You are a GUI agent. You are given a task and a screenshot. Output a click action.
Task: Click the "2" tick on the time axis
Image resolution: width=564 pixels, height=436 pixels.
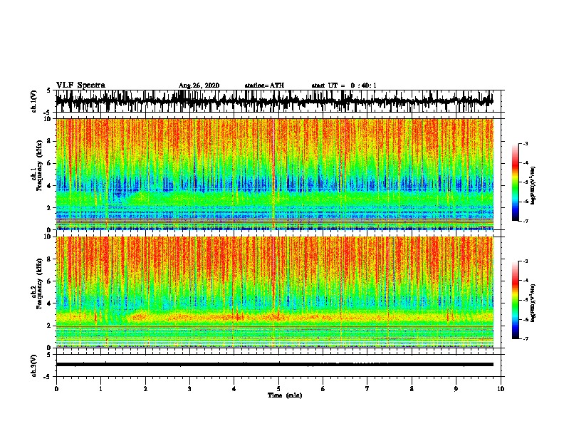pyautogui.click(x=145, y=389)
